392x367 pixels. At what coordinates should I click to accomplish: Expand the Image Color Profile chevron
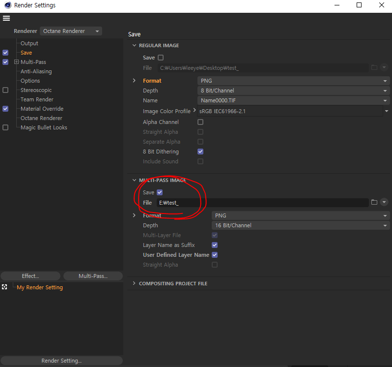pyautogui.click(x=194, y=110)
